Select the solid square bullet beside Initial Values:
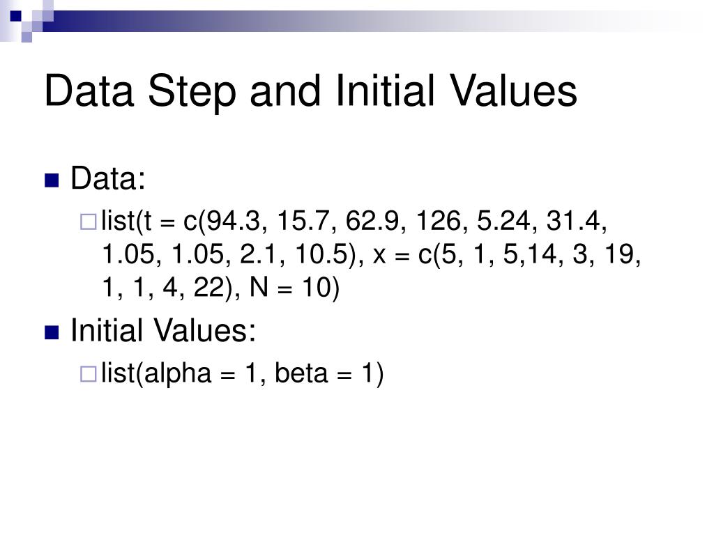Viewport: 714px width, 535px height. pyautogui.click(x=52, y=332)
